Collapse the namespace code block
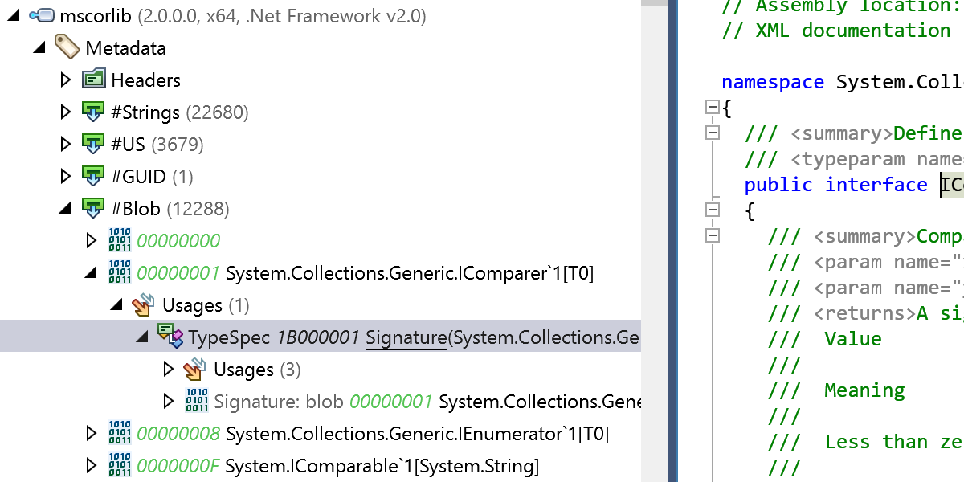Screen dimensions: 964x482 tap(711, 108)
